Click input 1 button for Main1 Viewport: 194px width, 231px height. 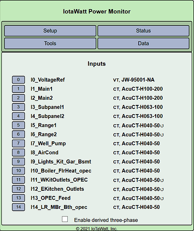(18, 89)
